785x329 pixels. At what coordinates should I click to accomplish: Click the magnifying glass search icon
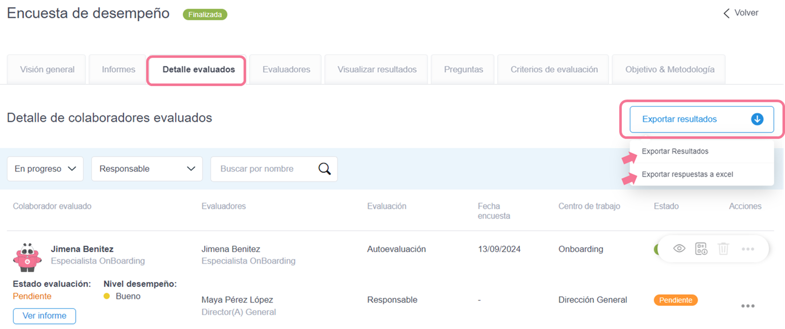click(x=325, y=169)
